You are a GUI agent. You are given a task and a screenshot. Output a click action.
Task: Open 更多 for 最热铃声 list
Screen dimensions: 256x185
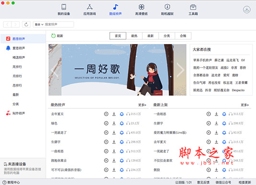[x=142, y=105]
